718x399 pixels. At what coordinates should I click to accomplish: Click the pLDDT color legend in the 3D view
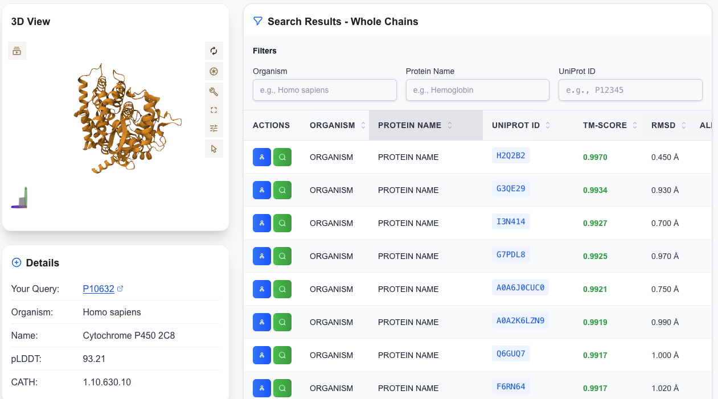[x=19, y=197]
